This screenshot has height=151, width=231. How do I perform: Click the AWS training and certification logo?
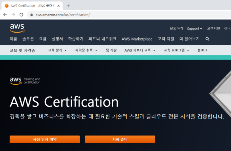[x=25, y=81]
